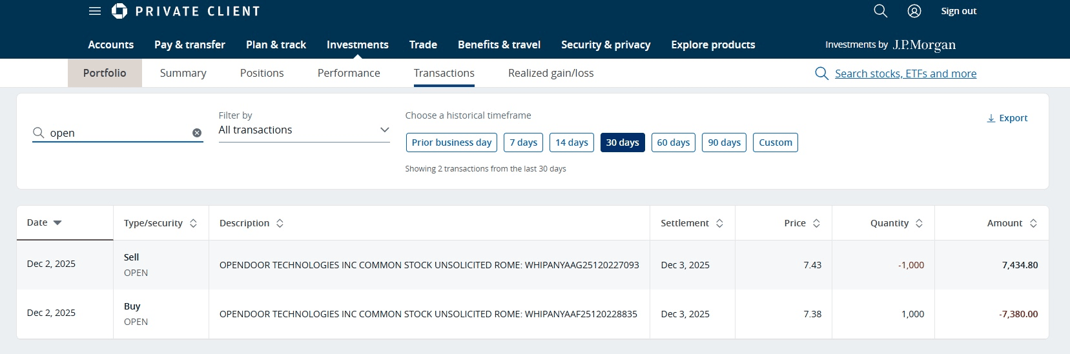Viewport: 1070px width, 354px height.
Task: Sort by Date descending arrow
Action: [x=57, y=223]
